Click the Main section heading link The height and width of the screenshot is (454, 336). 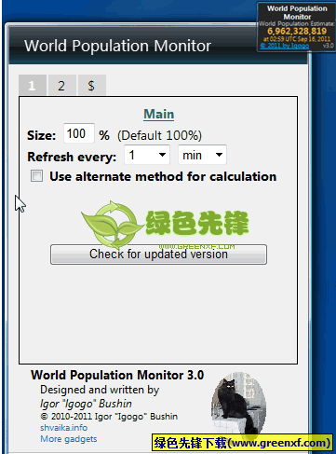coord(158,114)
